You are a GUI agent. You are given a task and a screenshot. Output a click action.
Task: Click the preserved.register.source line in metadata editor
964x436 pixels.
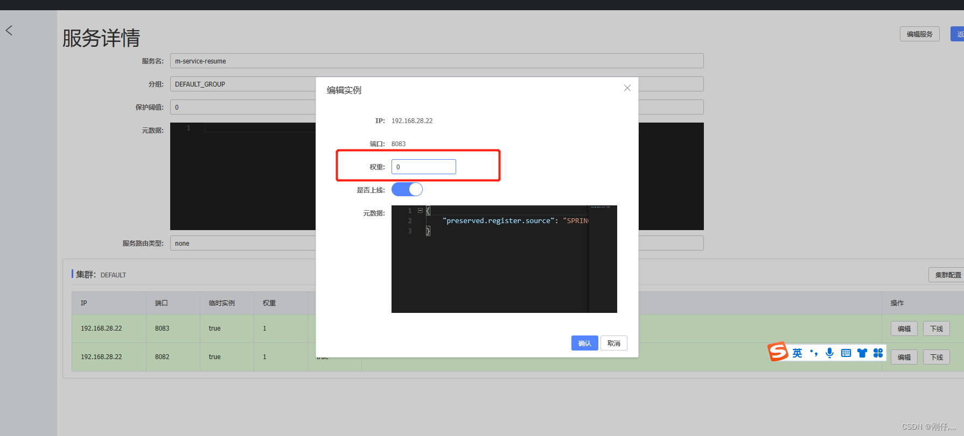515,221
